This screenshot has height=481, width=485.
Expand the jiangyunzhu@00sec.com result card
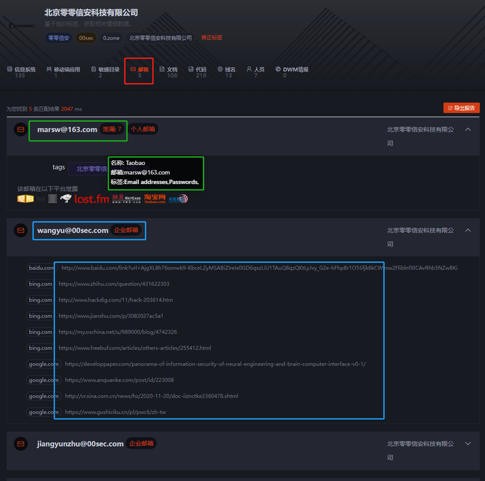point(468,444)
